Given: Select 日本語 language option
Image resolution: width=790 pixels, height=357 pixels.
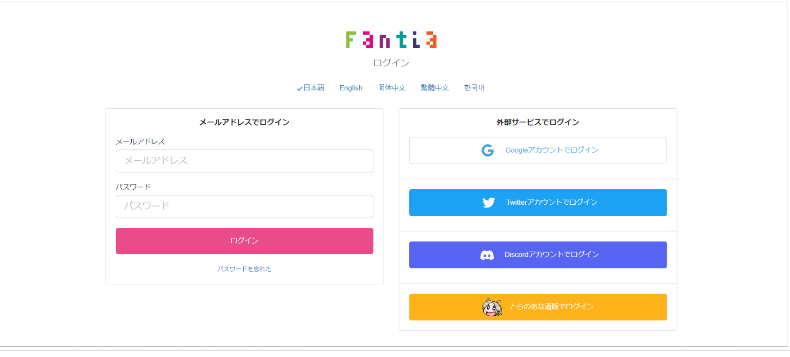Looking at the screenshot, I should [x=311, y=88].
